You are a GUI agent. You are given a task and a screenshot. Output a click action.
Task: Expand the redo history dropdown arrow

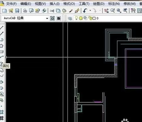pyautogui.click(x=100, y=10)
